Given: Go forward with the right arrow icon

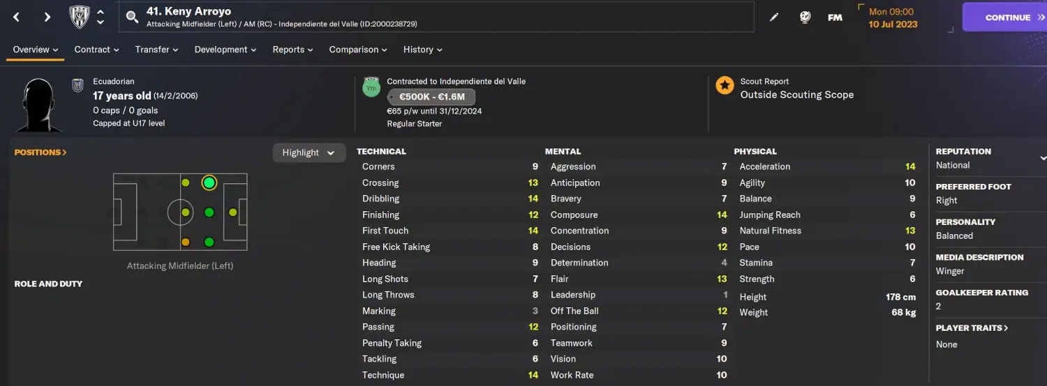Looking at the screenshot, I should [47, 17].
